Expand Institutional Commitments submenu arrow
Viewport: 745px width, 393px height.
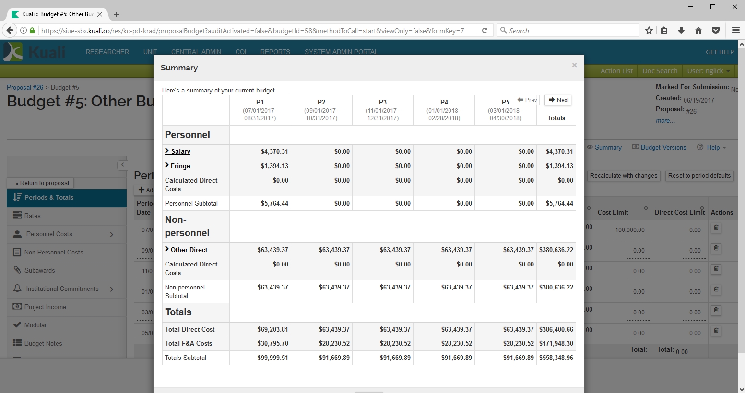tap(112, 289)
